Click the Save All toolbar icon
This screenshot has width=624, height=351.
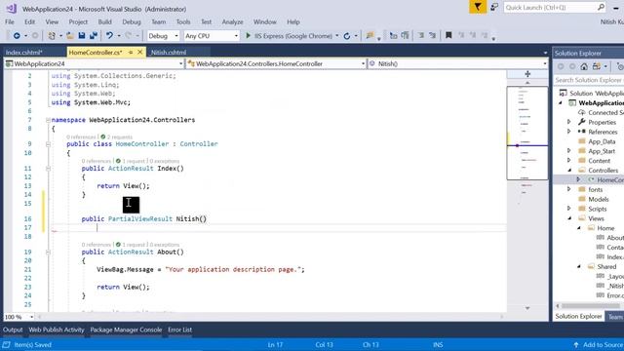pyautogui.click(x=94, y=36)
